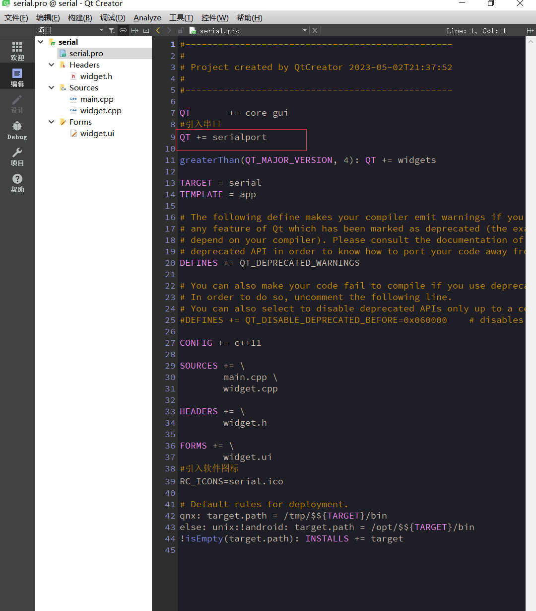536x611 pixels.
Task: Toggle synchronize with editor link icon
Action: tap(123, 31)
